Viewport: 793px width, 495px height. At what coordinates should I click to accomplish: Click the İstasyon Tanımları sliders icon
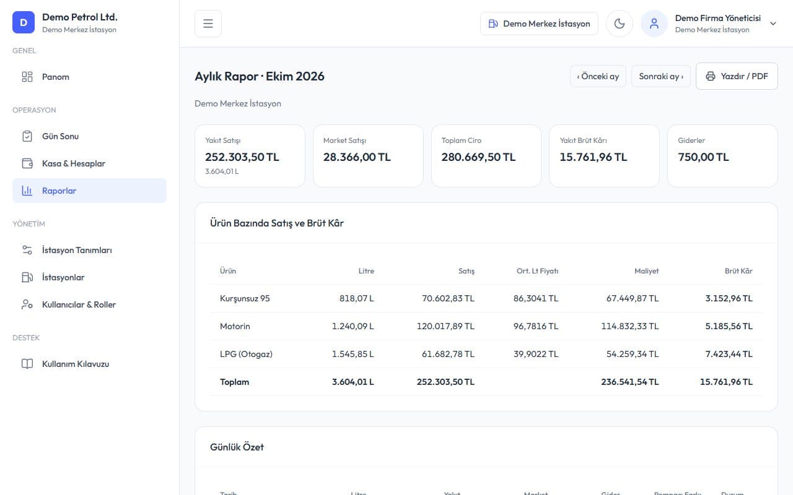(27, 250)
